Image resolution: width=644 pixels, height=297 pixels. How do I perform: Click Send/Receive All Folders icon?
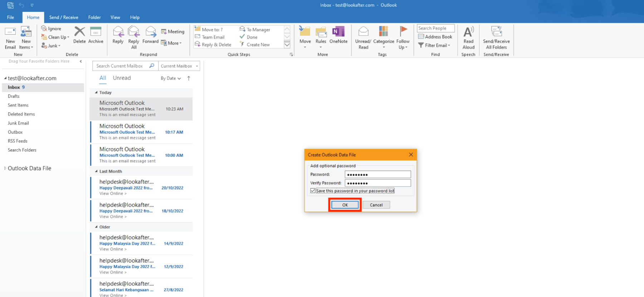[x=496, y=33]
